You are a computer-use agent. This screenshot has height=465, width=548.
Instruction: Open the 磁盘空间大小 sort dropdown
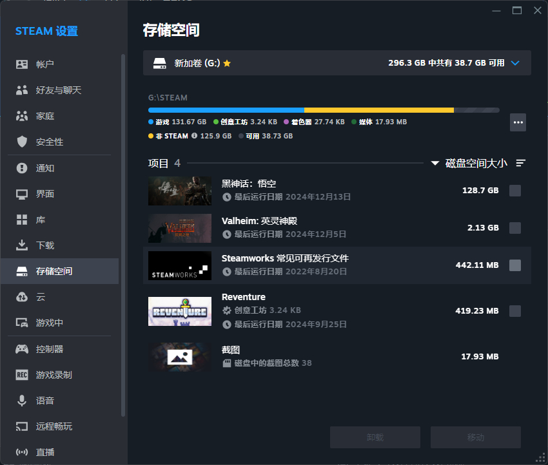[x=469, y=163]
